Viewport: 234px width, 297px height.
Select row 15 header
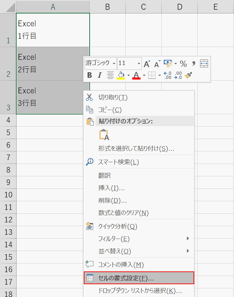click(x=8, y=257)
